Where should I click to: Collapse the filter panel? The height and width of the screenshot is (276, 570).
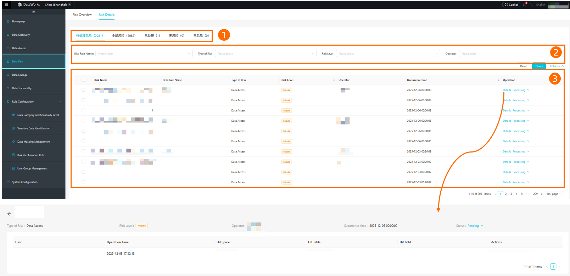[x=557, y=66]
